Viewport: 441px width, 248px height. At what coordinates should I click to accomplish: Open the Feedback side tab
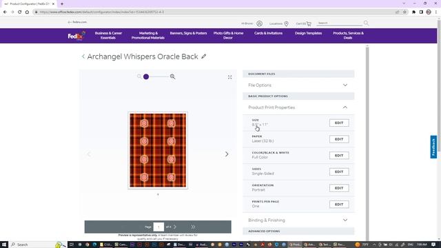(433, 147)
